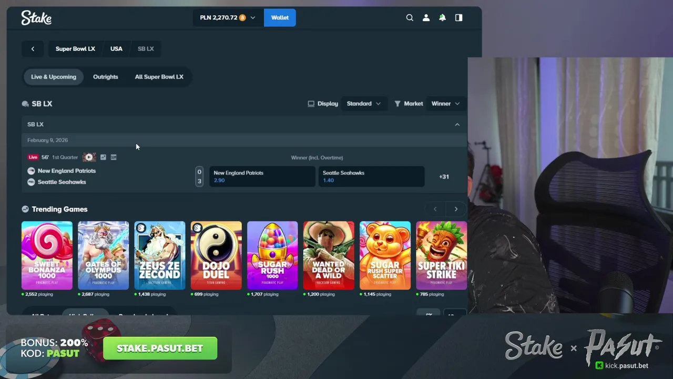This screenshot has width=673, height=379.
Task: Open the Wanted Dead or a Wild game
Action: click(x=329, y=255)
